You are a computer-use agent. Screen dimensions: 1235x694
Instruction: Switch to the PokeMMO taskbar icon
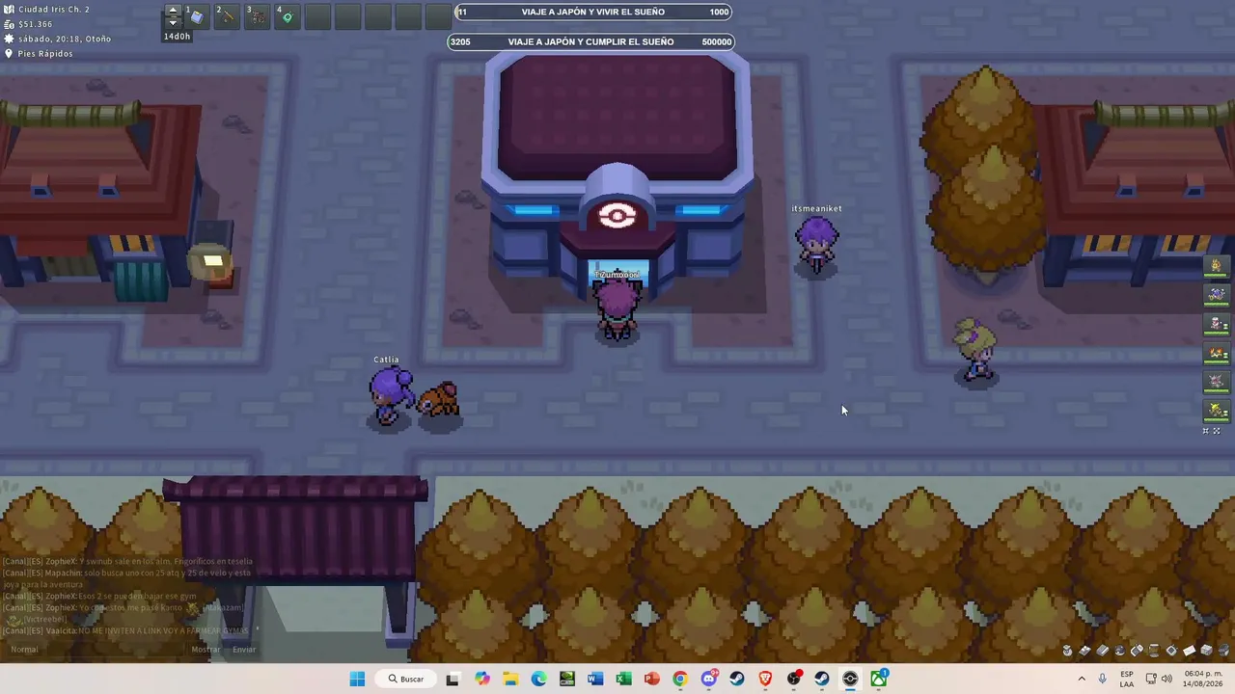click(x=850, y=679)
